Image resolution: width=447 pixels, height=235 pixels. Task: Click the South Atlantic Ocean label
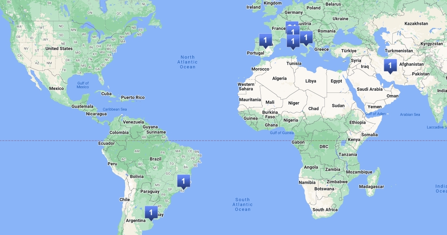click(x=242, y=204)
